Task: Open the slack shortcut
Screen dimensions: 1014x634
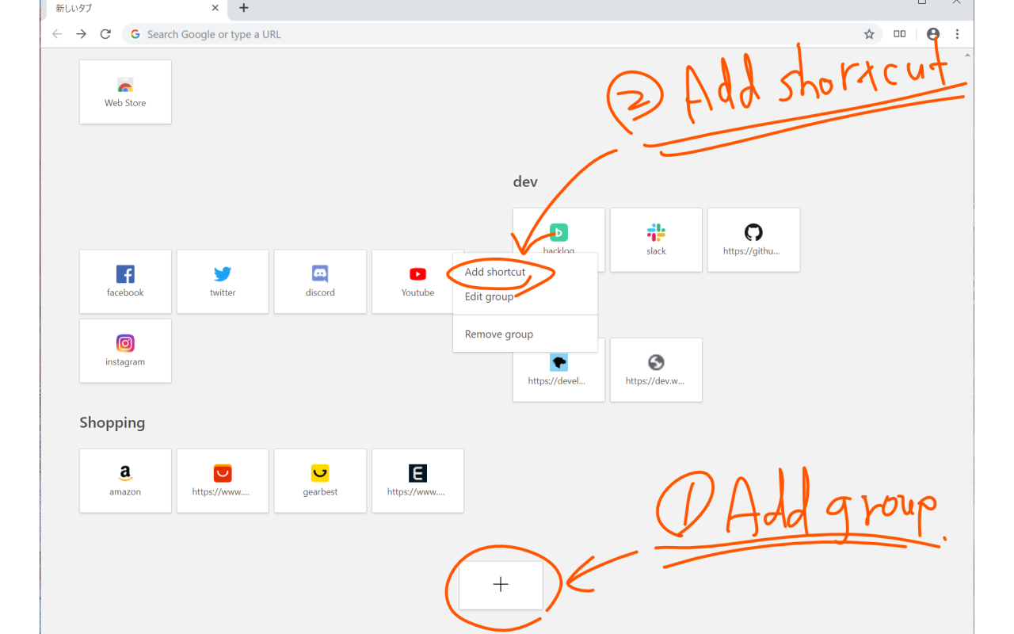Action: pyautogui.click(x=656, y=240)
